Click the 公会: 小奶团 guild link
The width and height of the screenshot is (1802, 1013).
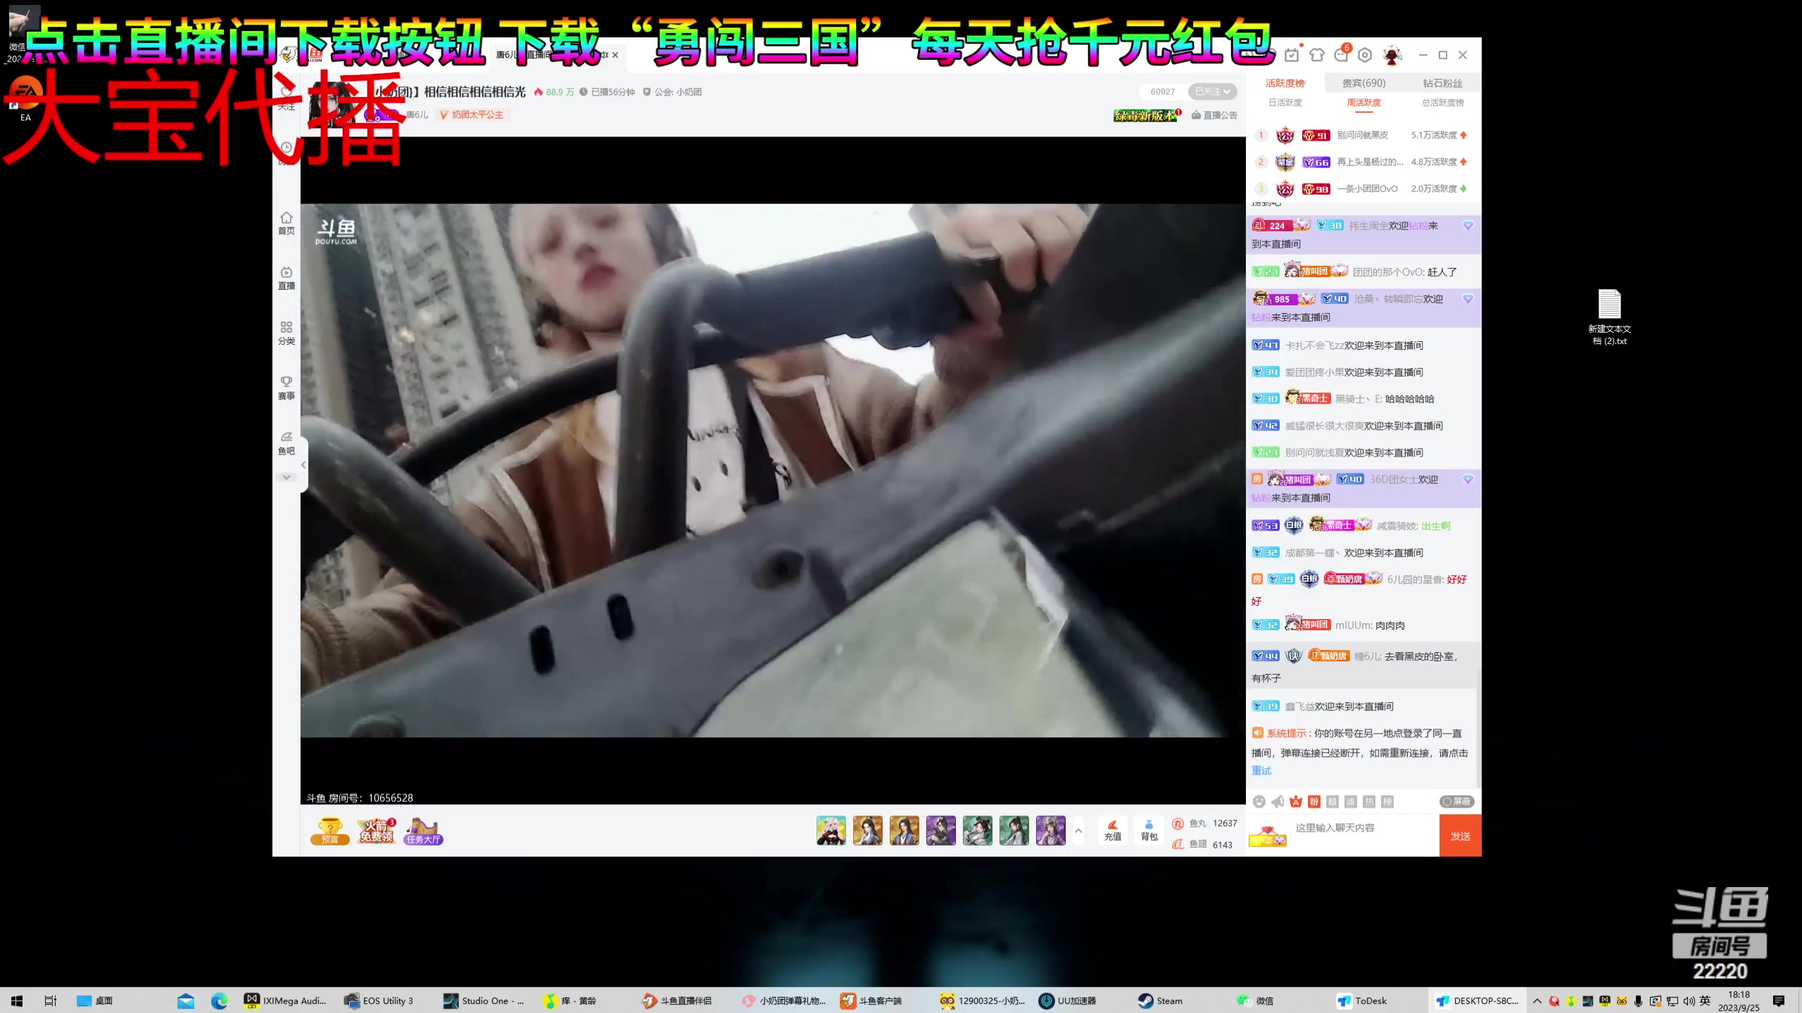click(x=672, y=92)
